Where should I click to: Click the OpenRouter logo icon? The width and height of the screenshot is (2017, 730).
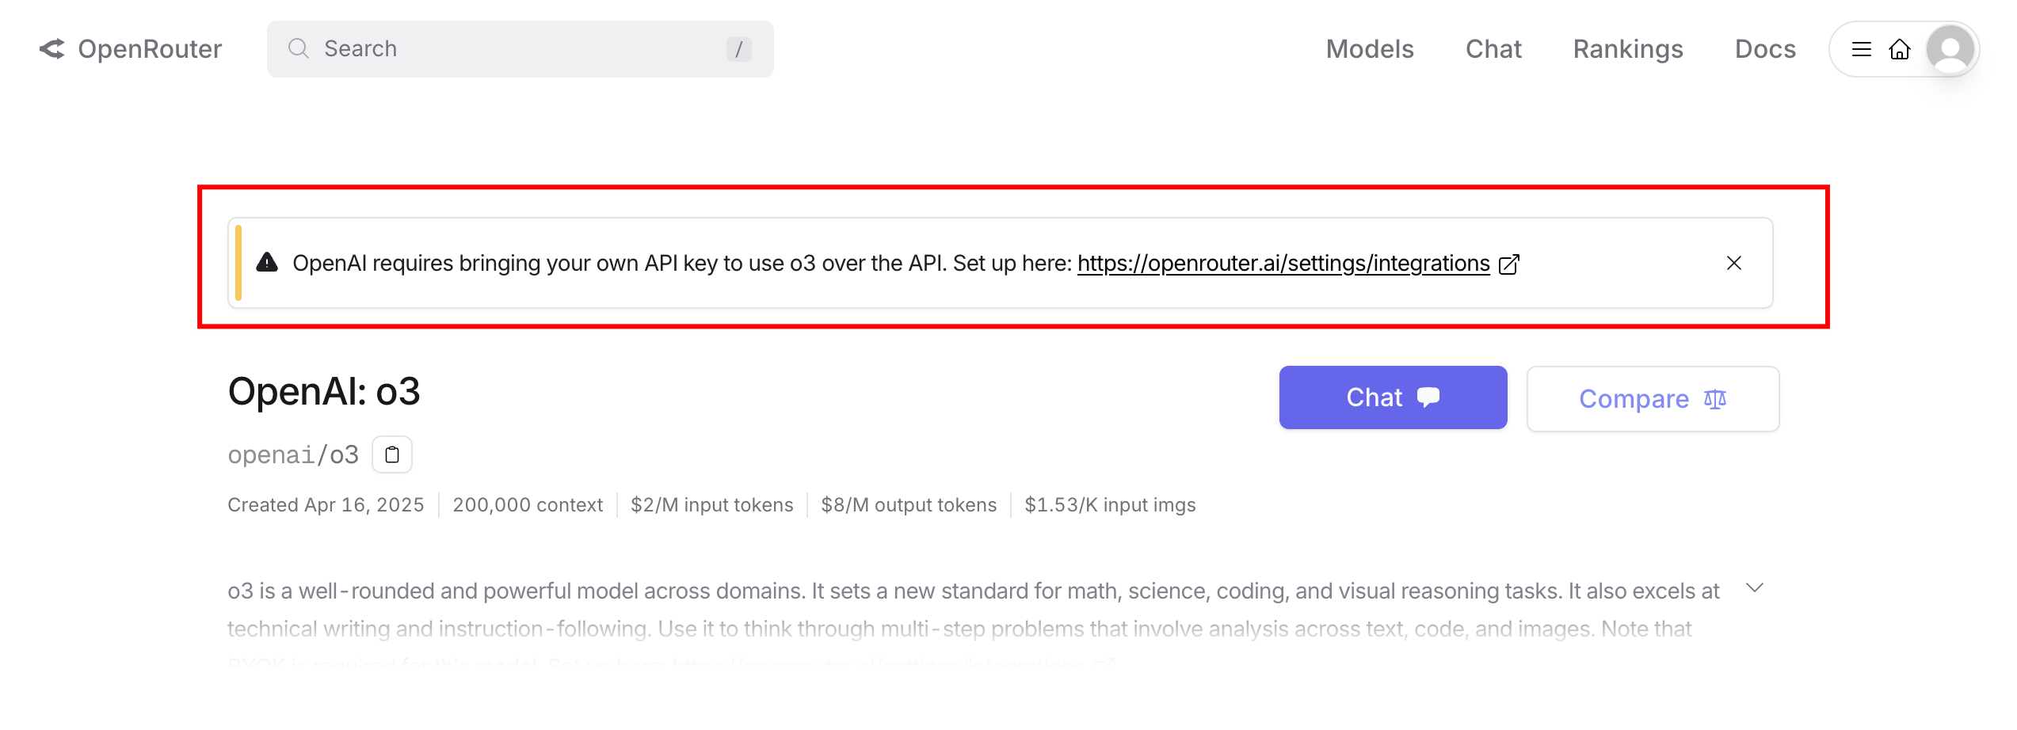(x=52, y=49)
